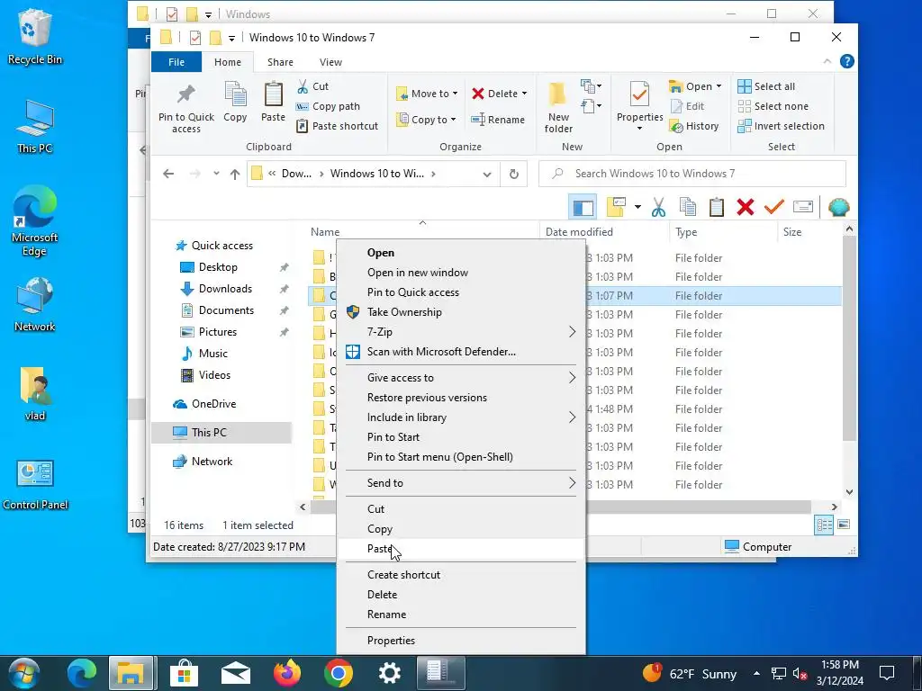Click Copy path in ribbon
The width and height of the screenshot is (922, 691).
pos(328,106)
